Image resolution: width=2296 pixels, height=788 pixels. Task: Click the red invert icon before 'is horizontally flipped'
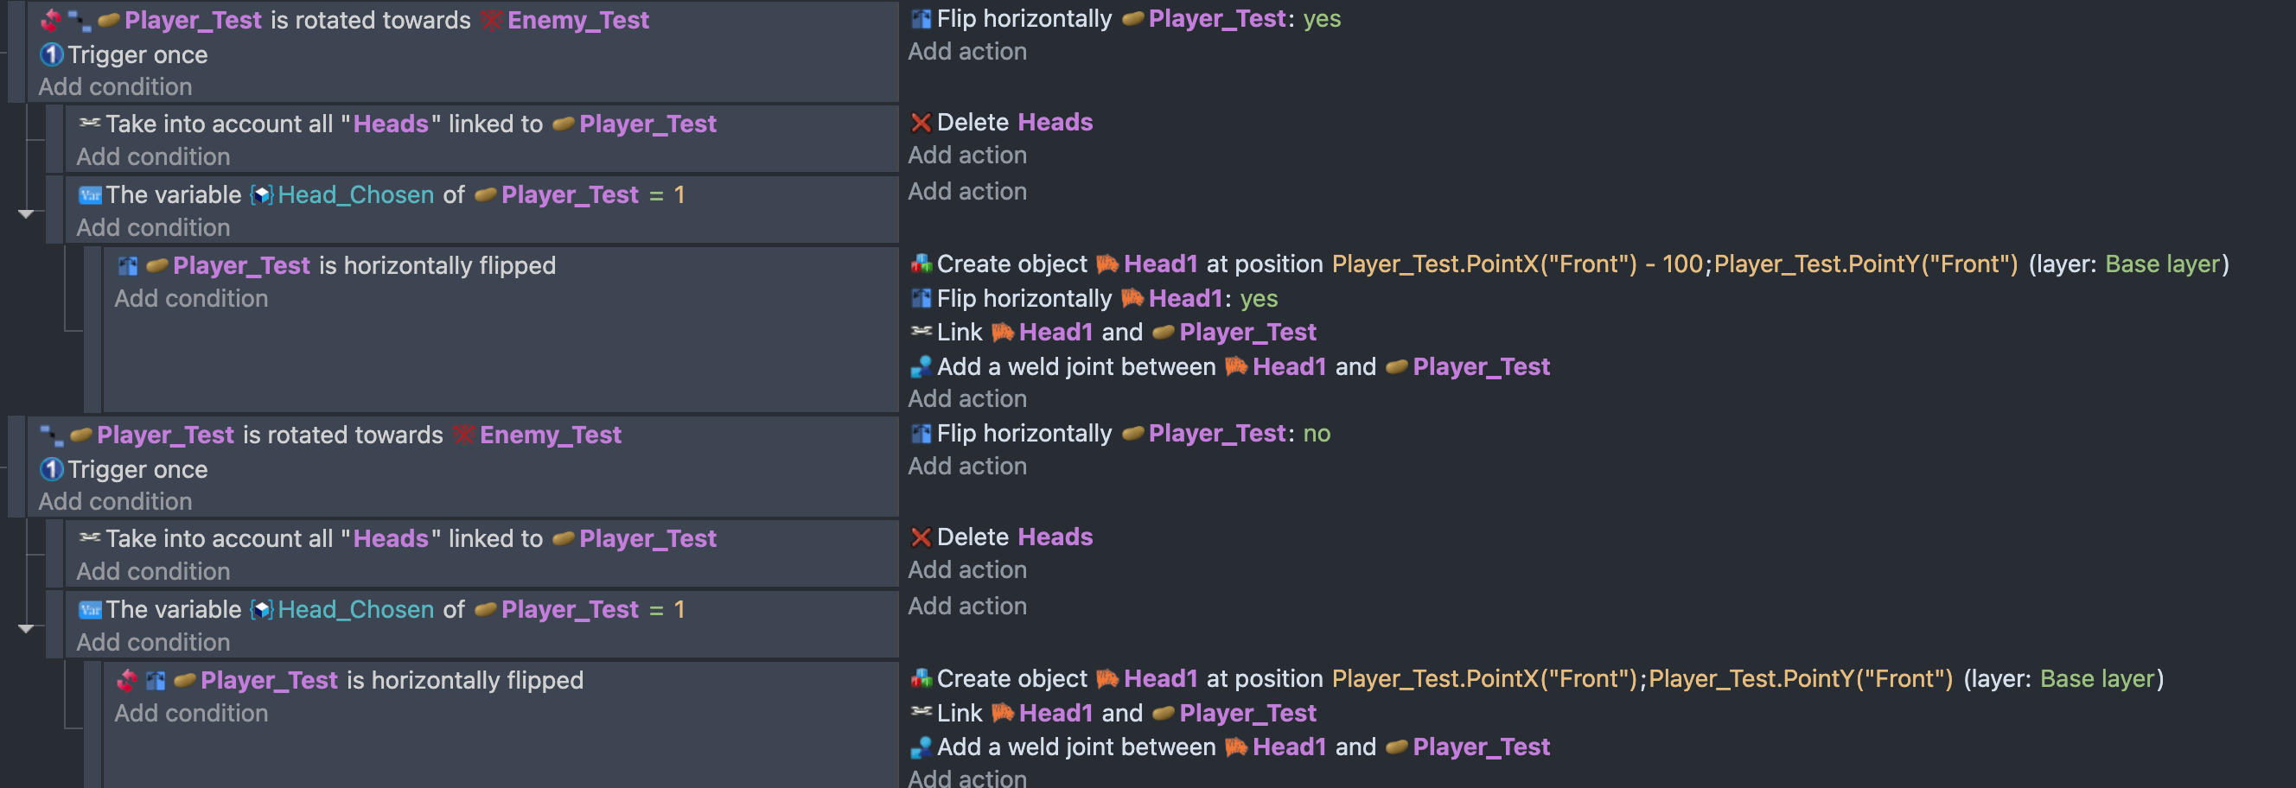pyautogui.click(x=126, y=680)
